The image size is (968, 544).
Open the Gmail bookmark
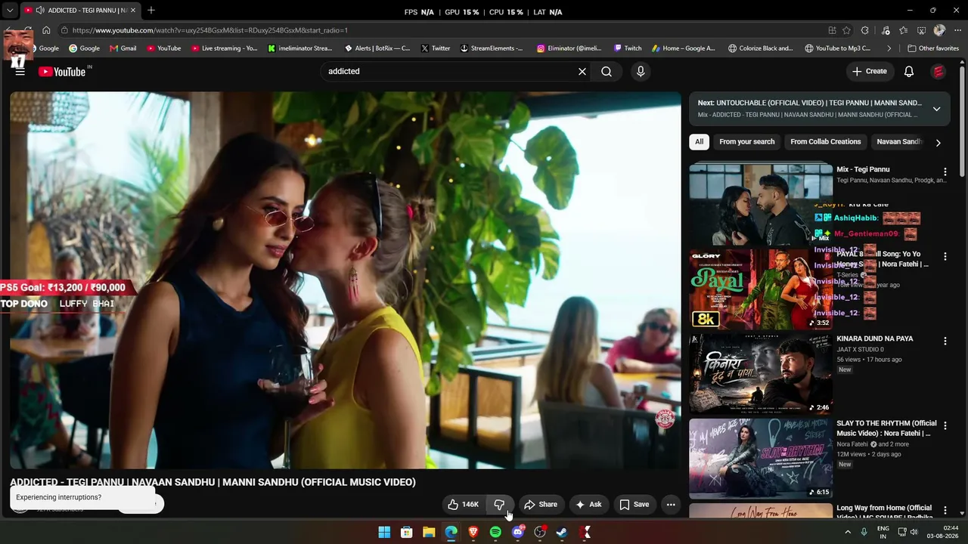pos(123,48)
